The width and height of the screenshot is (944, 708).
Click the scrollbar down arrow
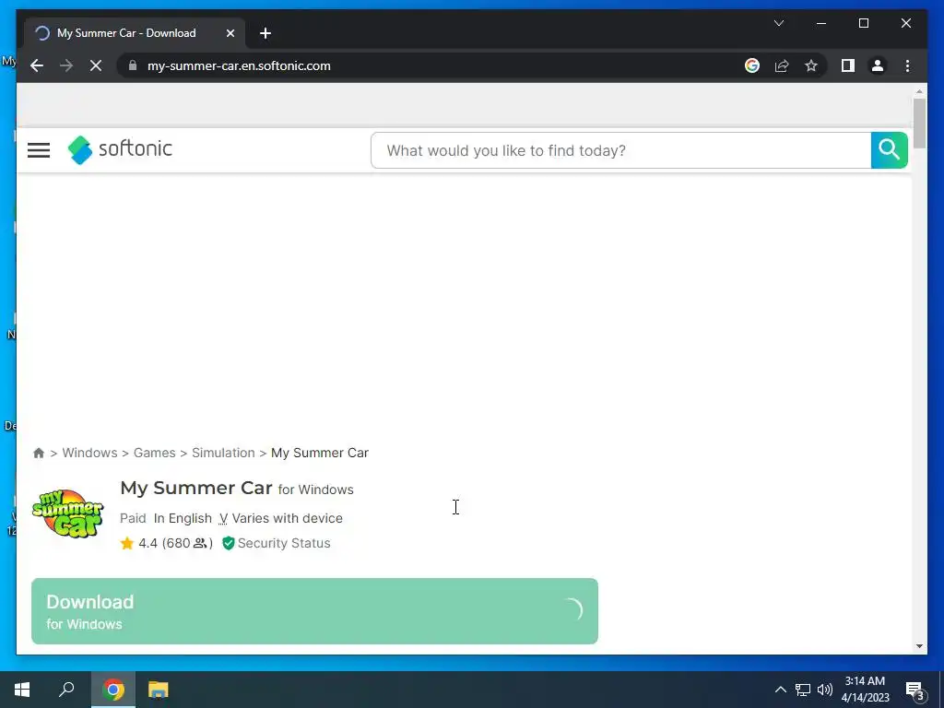(919, 646)
